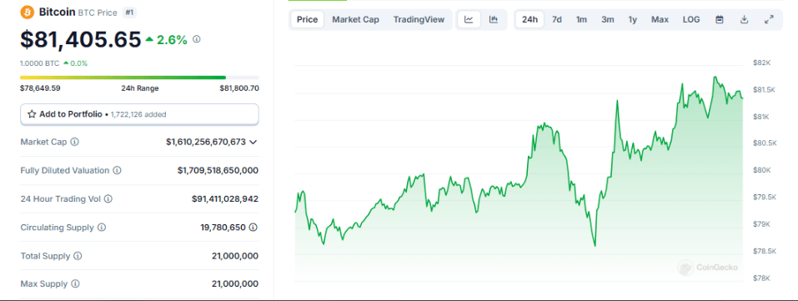
Task: Toggle LOG scale on chart
Action: coord(691,20)
